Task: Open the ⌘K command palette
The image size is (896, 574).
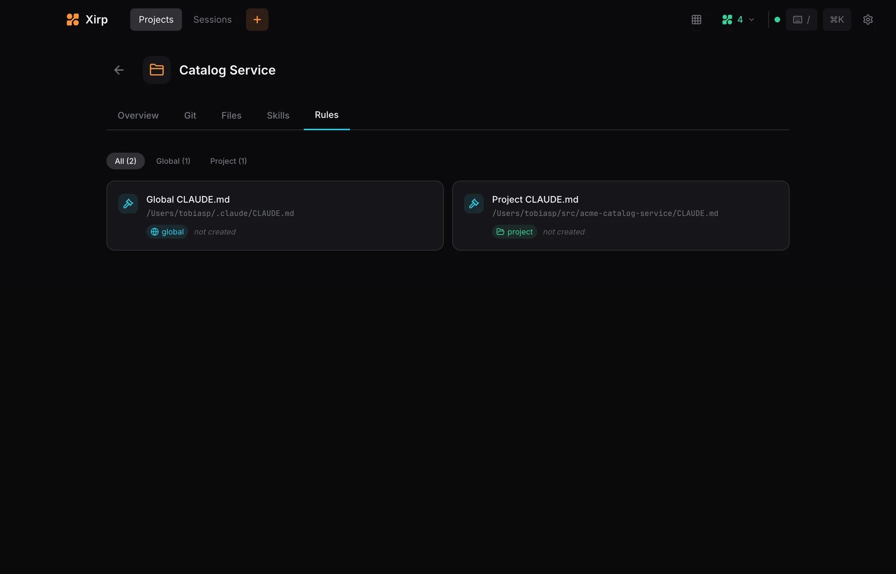Action: point(837,19)
